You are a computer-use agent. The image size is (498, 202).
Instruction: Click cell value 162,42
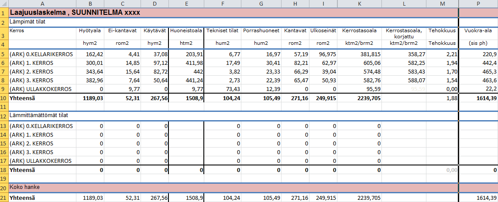coord(90,54)
